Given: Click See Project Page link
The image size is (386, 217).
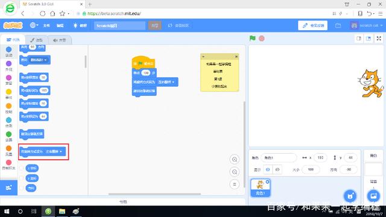Looking at the screenshot, I should 179,25.
